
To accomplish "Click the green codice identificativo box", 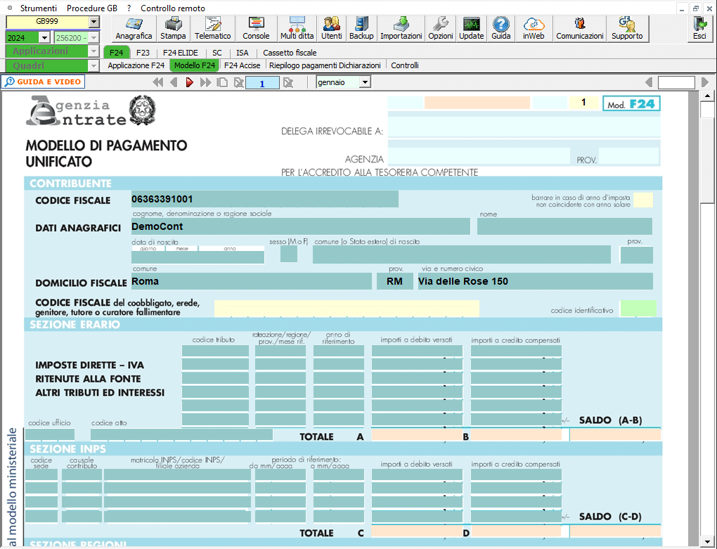I will click(x=638, y=309).
